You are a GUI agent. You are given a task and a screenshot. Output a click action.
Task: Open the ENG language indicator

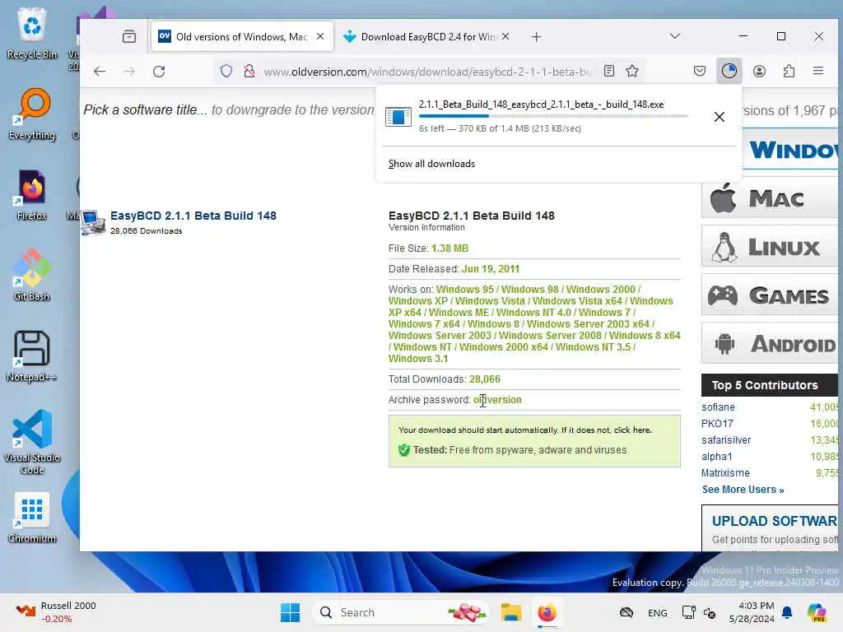(657, 612)
